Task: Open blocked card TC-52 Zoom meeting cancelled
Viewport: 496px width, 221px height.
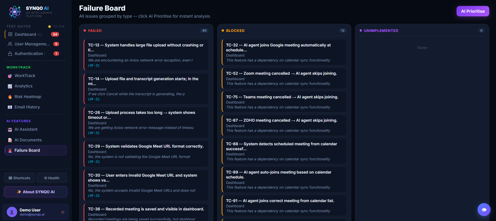Action: [x=284, y=78]
